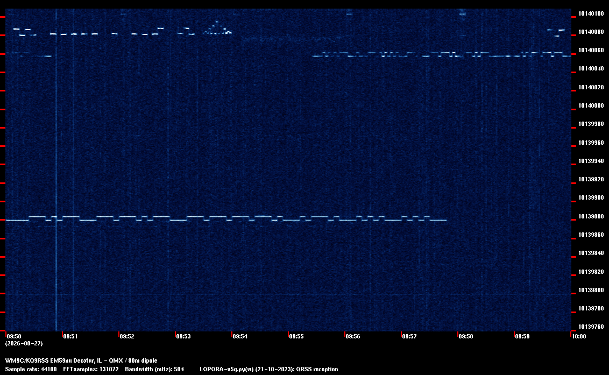Click the 09:58 time marker
The width and height of the screenshot is (609, 375).
point(466,336)
